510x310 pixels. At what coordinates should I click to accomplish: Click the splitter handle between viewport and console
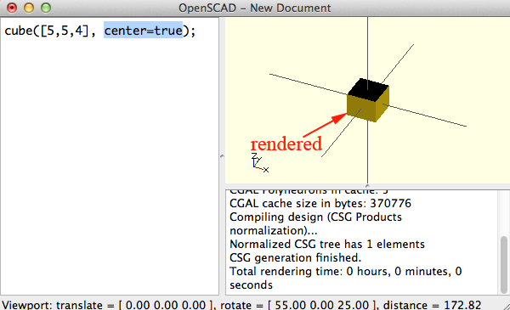tap(367, 187)
